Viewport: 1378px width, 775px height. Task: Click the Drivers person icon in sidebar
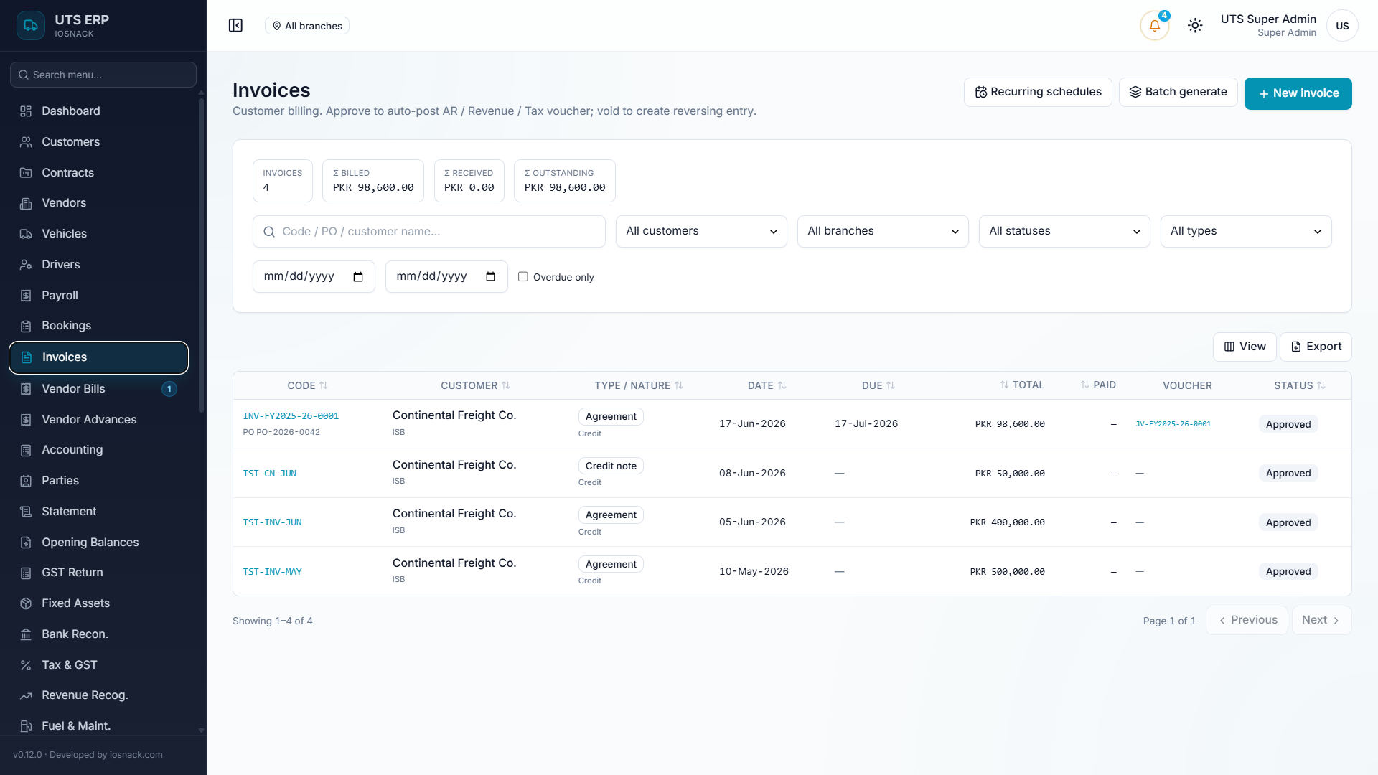pyautogui.click(x=26, y=265)
